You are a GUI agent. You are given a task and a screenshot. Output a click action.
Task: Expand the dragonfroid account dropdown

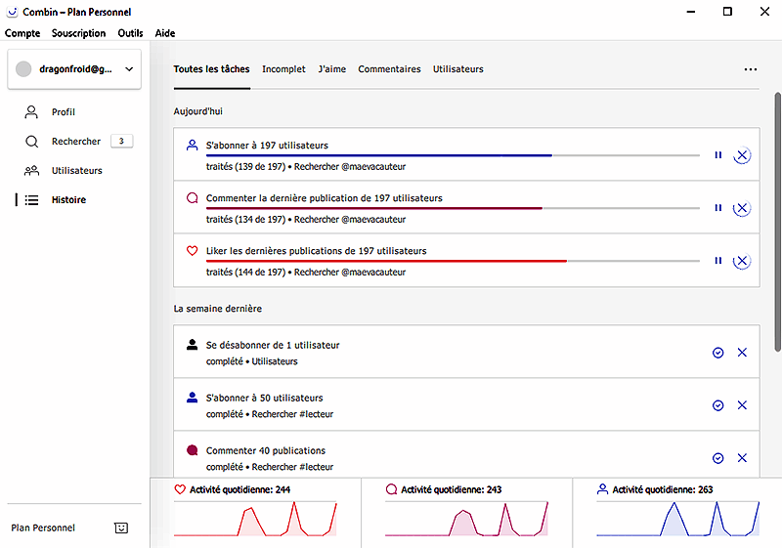coord(129,69)
